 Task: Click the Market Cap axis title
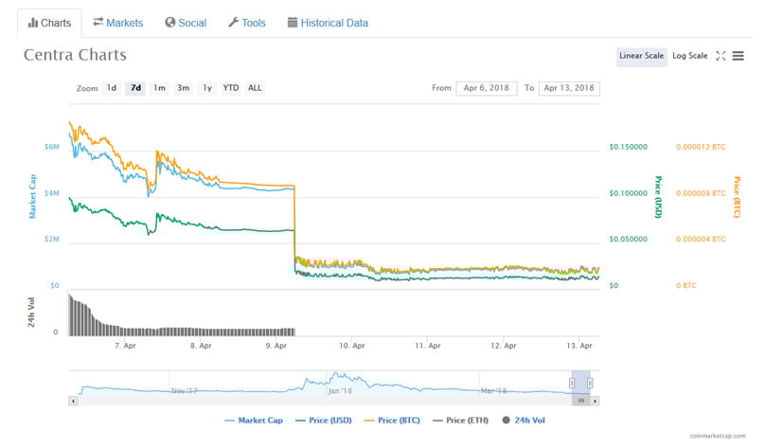(x=33, y=197)
